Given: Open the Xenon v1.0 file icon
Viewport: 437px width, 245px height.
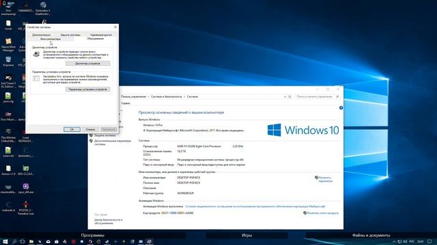Looking at the screenshot, I should [8, 170].
